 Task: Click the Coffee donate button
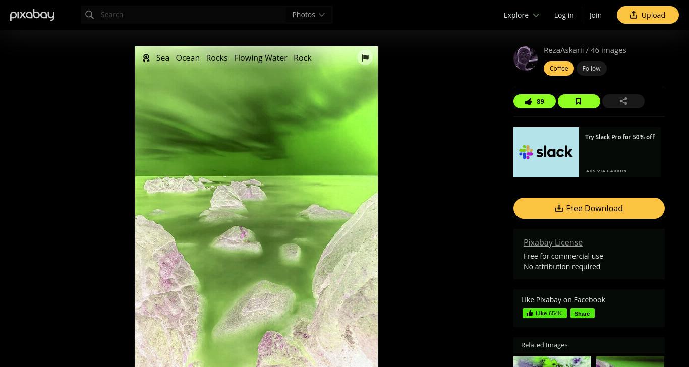click(x=559, y=68)
